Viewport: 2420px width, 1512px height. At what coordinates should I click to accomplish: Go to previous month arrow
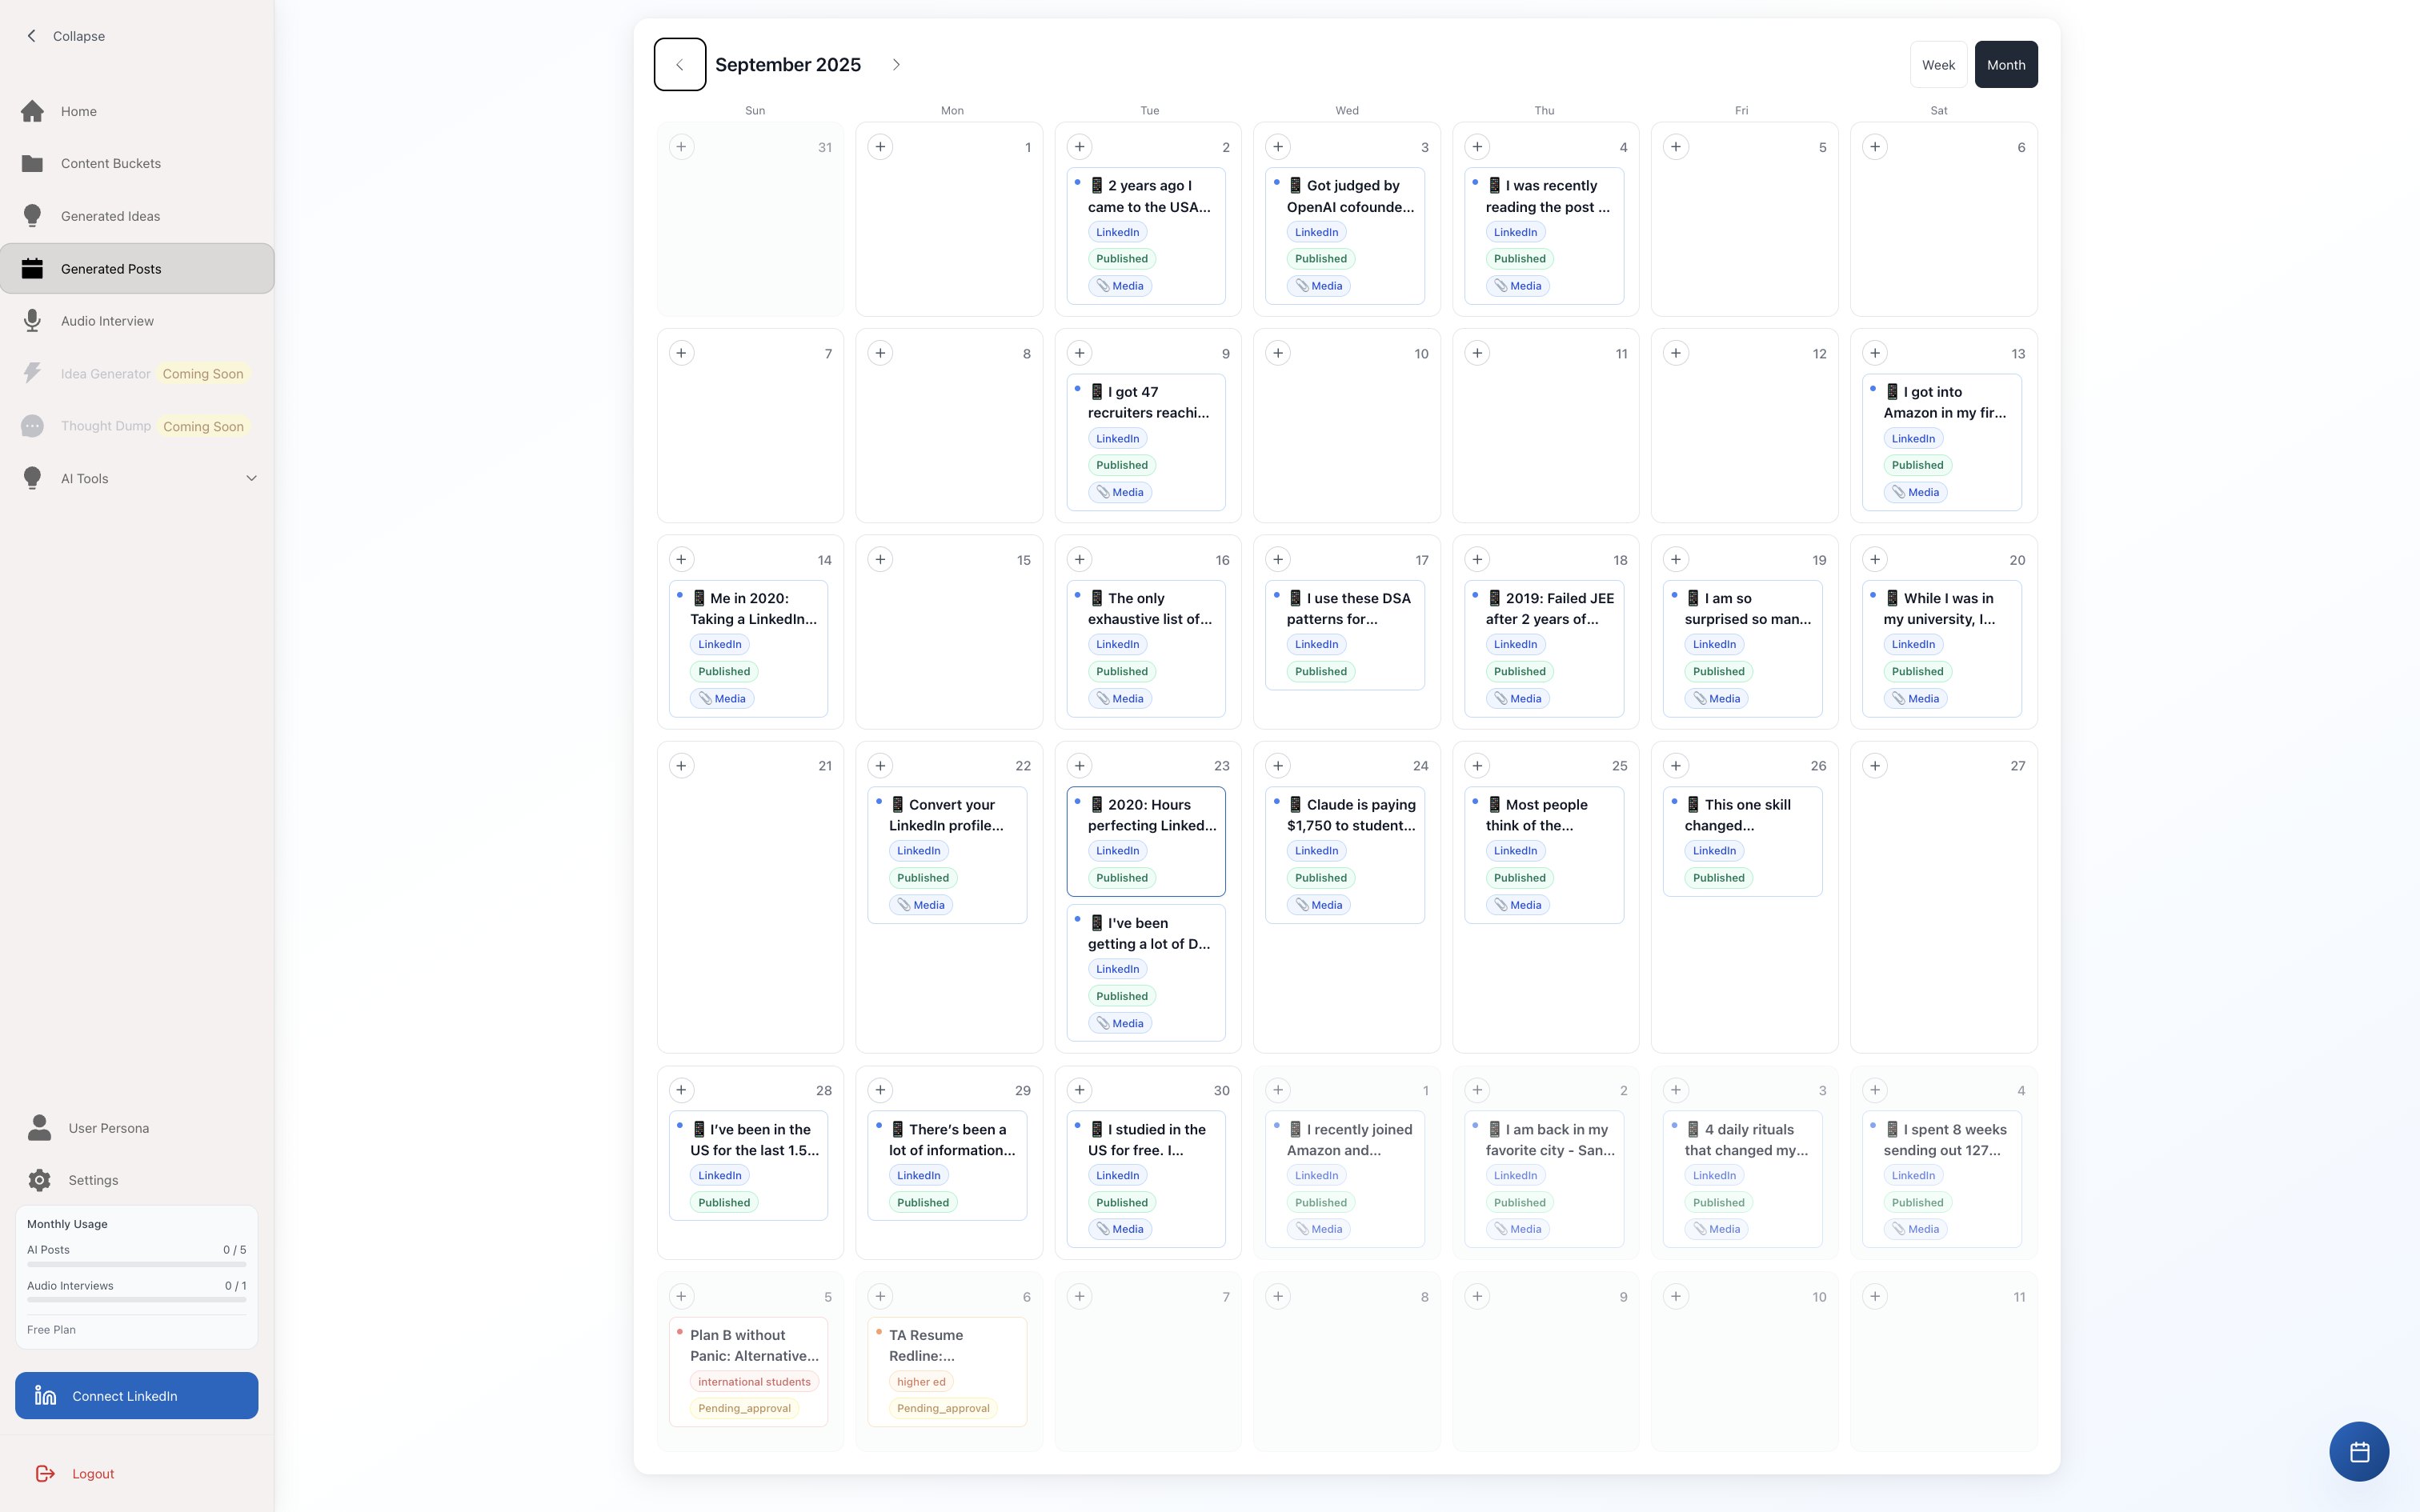(x=680, y=65)
